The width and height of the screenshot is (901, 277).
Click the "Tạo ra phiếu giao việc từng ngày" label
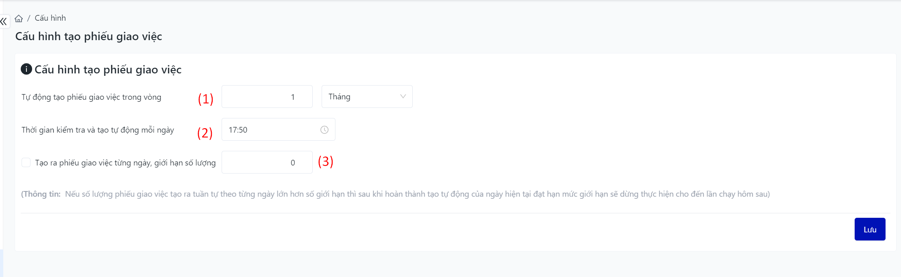(x=125, y=163)
